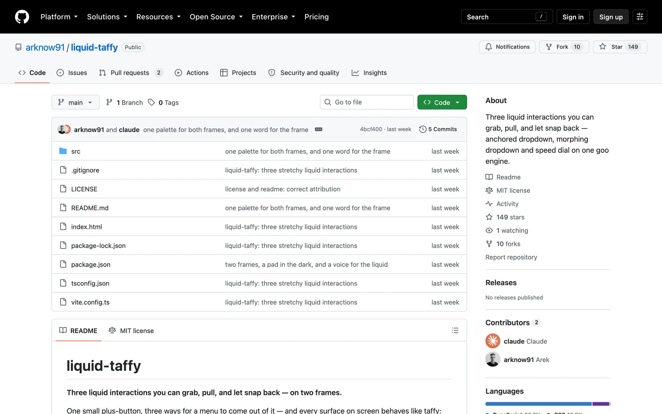Open the Activity link
This screenshot has height=414, width=662.
[x=502, y=204]
